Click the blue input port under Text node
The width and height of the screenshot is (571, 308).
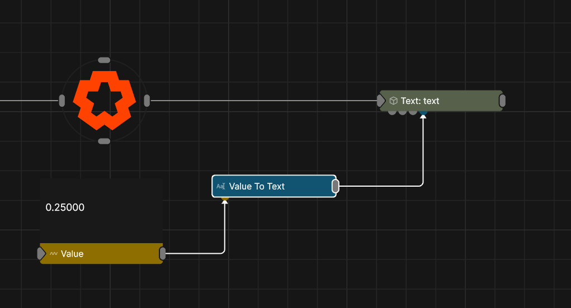pos(423,112)
